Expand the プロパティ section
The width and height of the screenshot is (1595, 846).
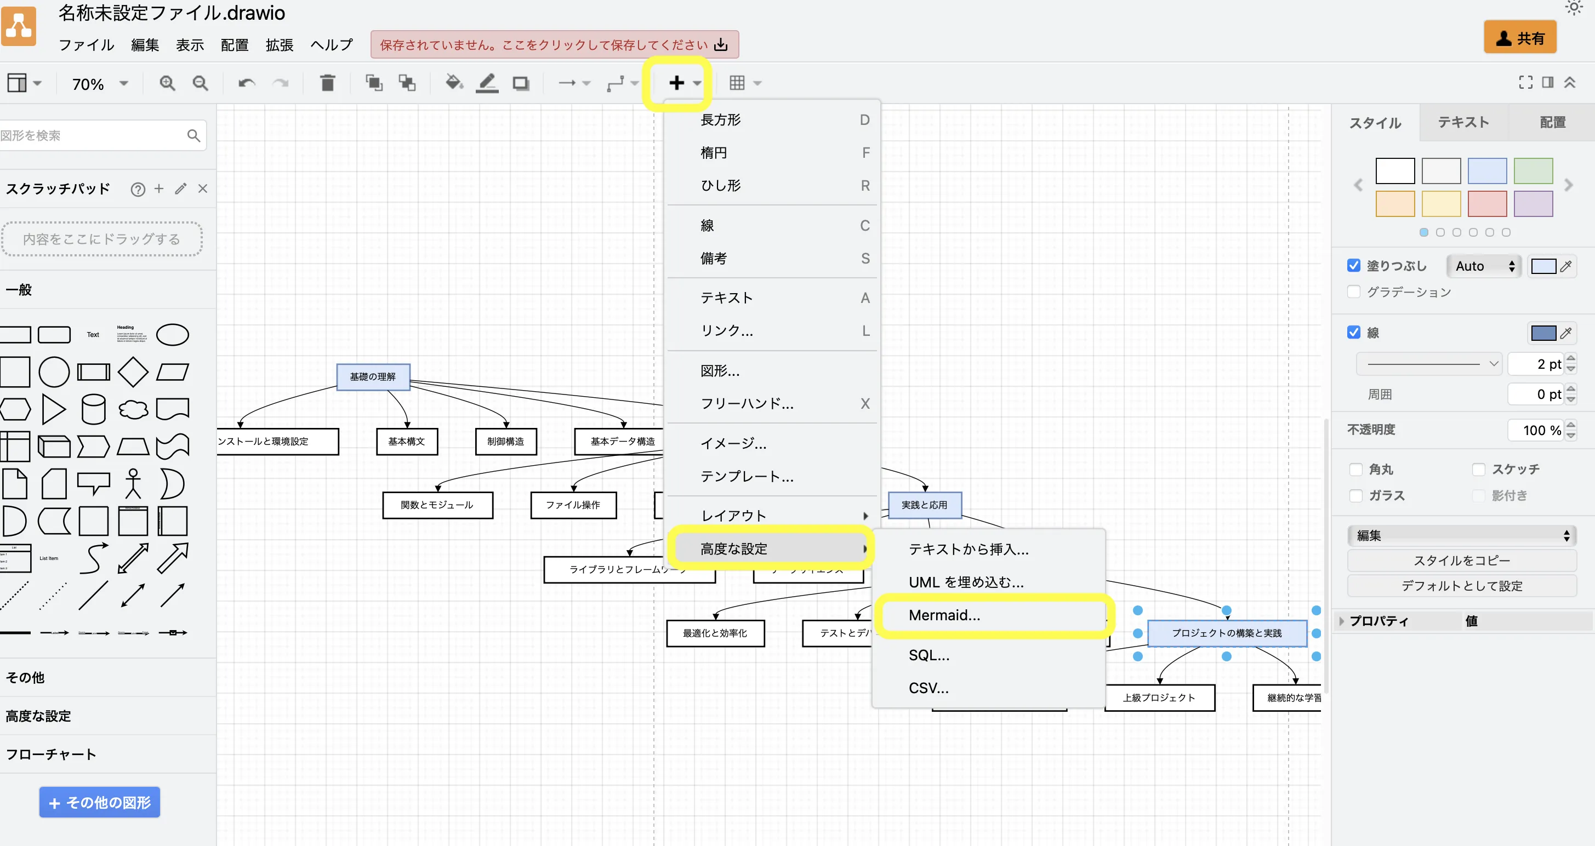click(x=1342, y=621)
